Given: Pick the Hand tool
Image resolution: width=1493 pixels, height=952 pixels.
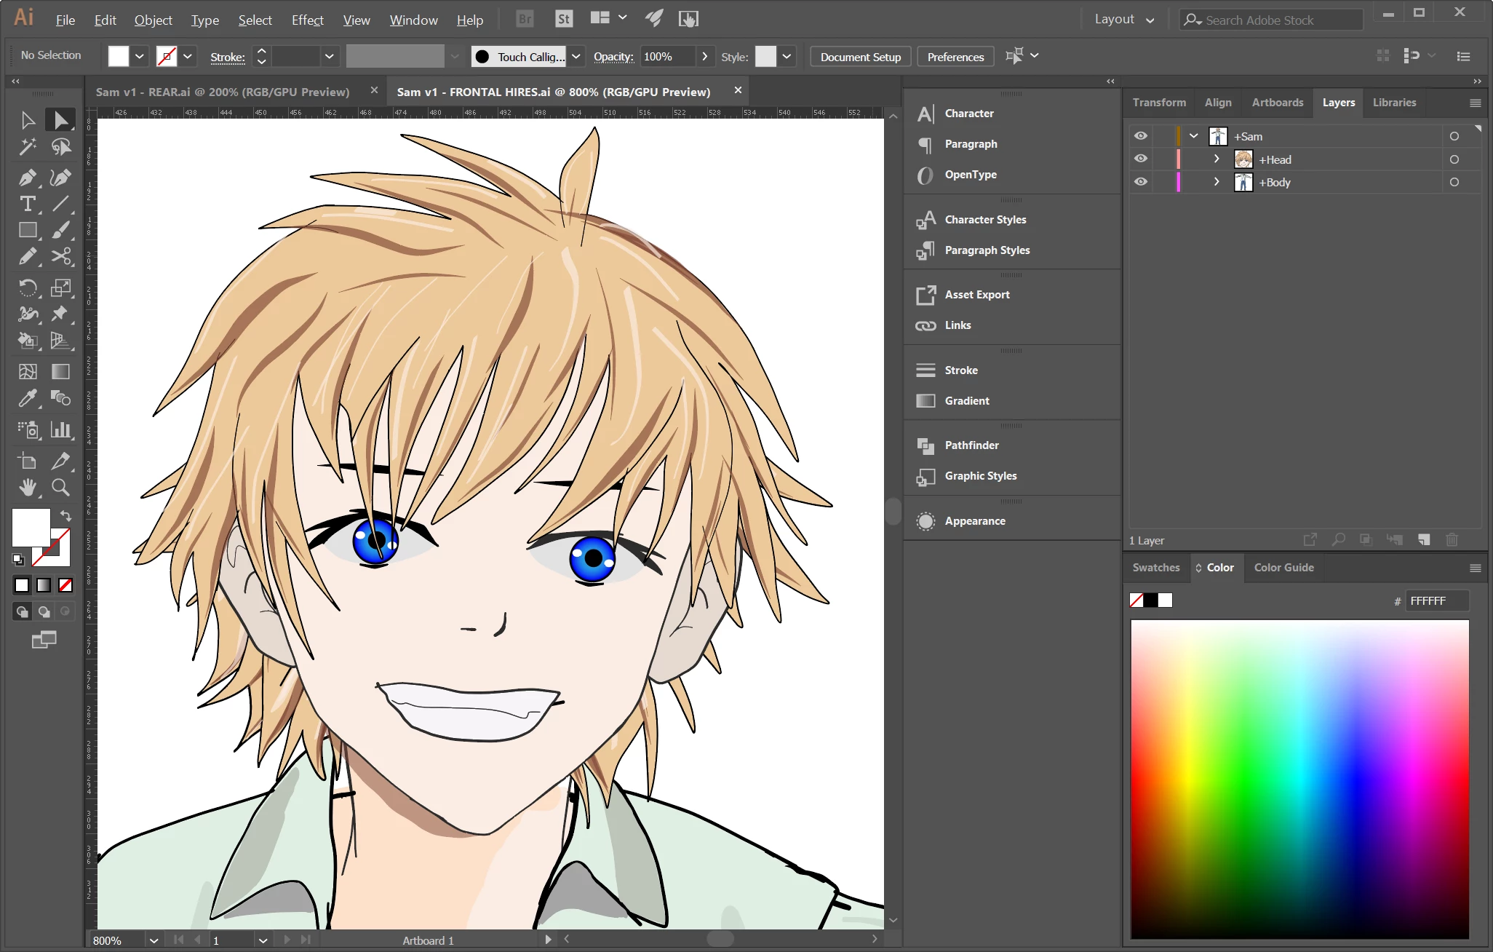Looking at the screenshot, I should (x=28, y=487).
